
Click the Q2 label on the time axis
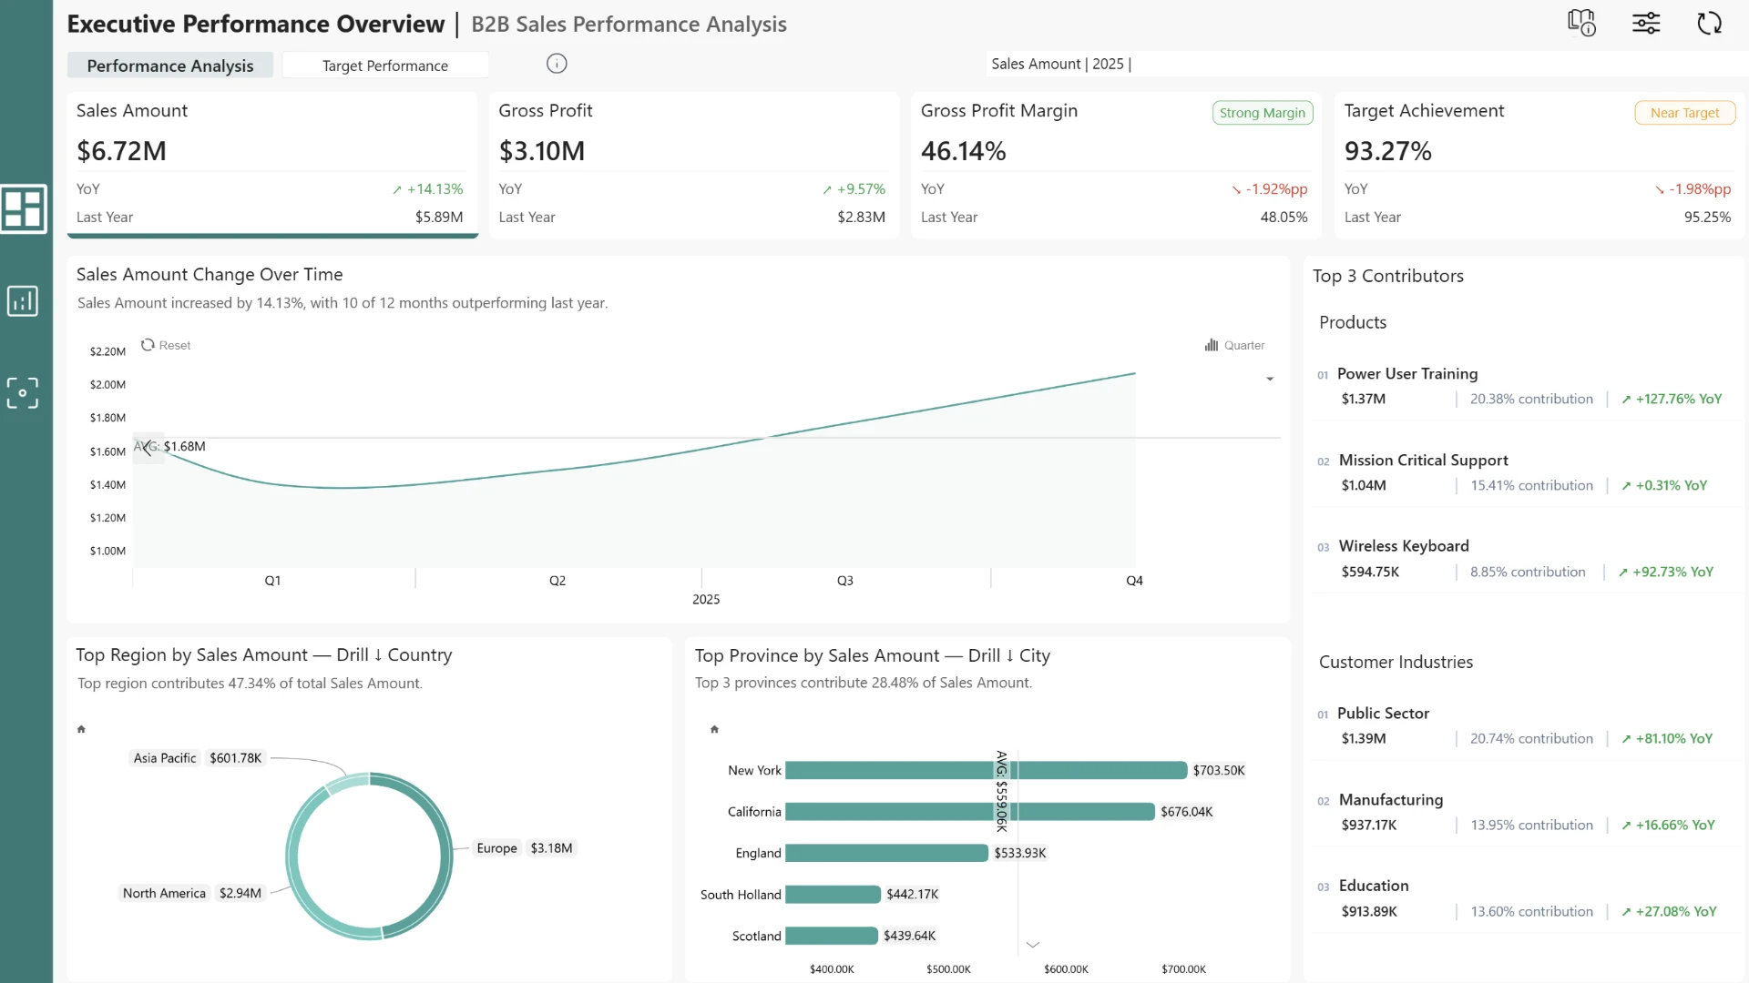(x=557, y=581)
